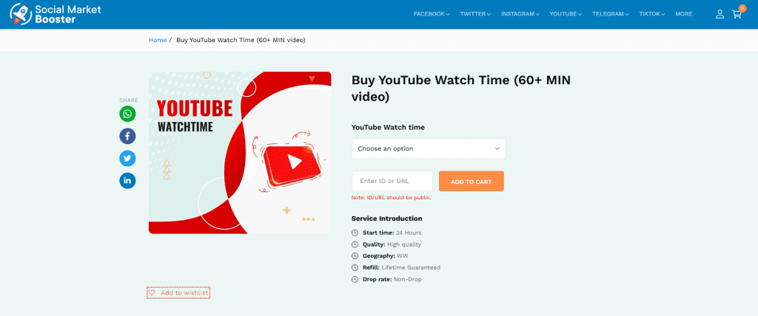Open the YouTube Watchtime product image

tap(240, 153)
